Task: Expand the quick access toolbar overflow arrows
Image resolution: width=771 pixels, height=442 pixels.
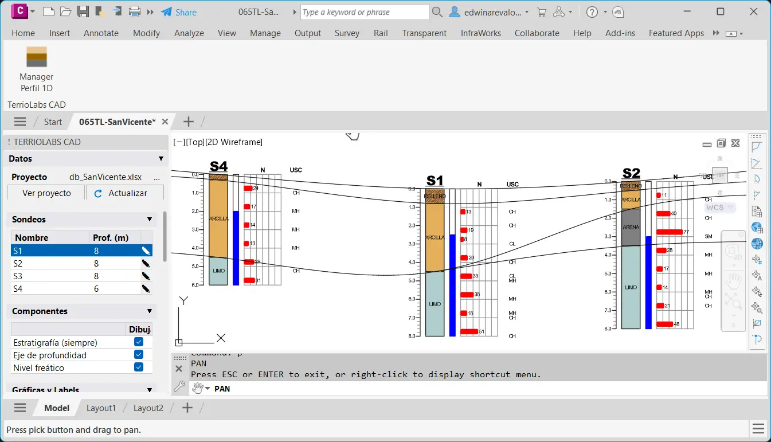Action: coord(151,12)
